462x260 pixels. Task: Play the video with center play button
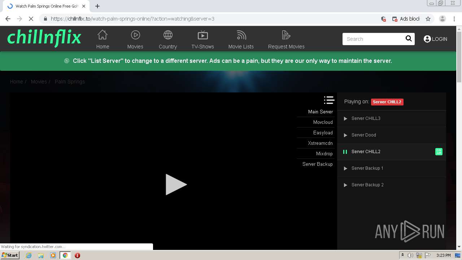click(x=176, y=185)
